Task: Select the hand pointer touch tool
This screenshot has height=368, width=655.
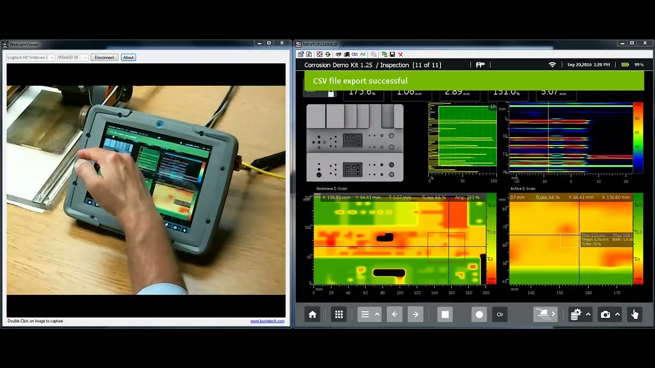Action: 635,314
